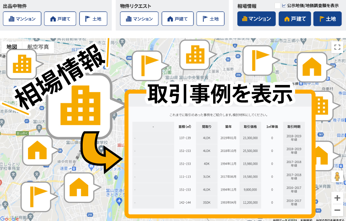The image size is (346, 221).
Task: Select 戸建て under 出品中物件
Action: click(60, 19)
